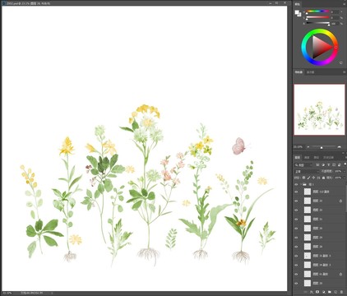Viewport: 347px width, 296px height.
Task: Toggle the pixel layers filter icon
Action: (317, 165)
